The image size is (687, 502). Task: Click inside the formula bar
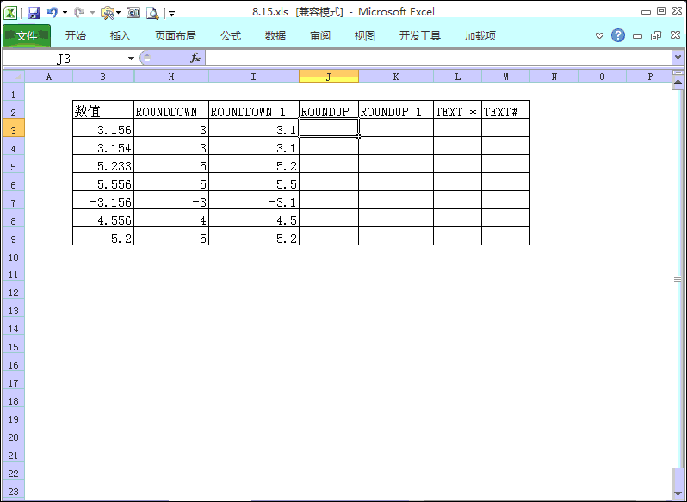click(438, 58)
